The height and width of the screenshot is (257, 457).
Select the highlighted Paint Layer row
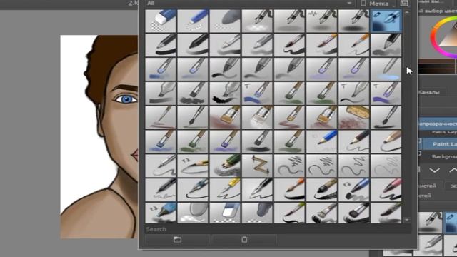[x=440, y=144]
